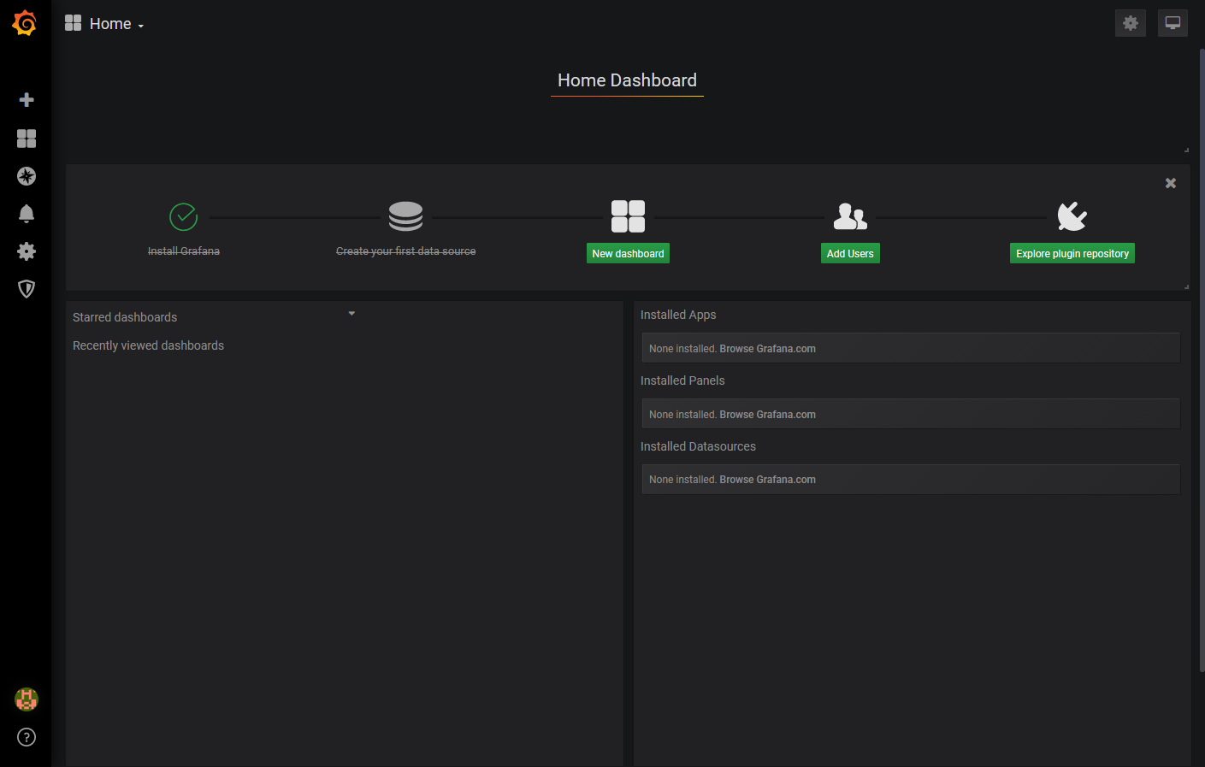Close the getting started panel
This screenshot has height=767, width=1205.
(x=1171, y=183)
